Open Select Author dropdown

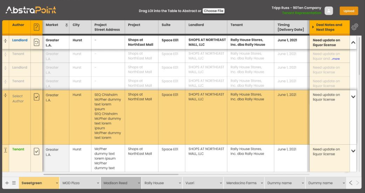(x=18, y=99)
